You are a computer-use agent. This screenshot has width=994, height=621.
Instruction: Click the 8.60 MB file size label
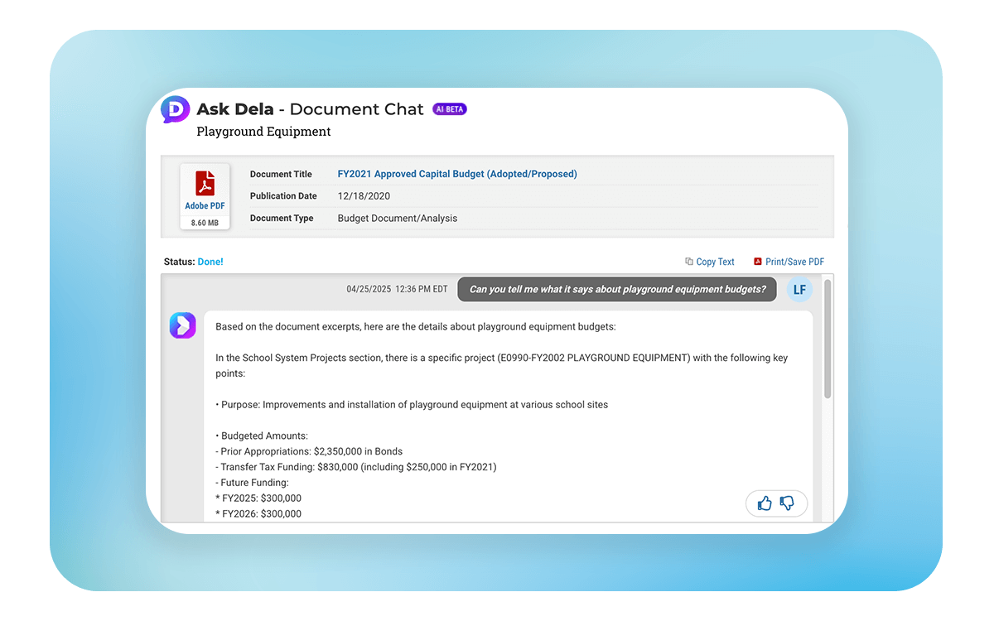[205, 223]
